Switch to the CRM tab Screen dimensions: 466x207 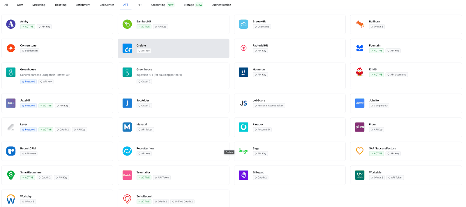click(x=20, y=5)
